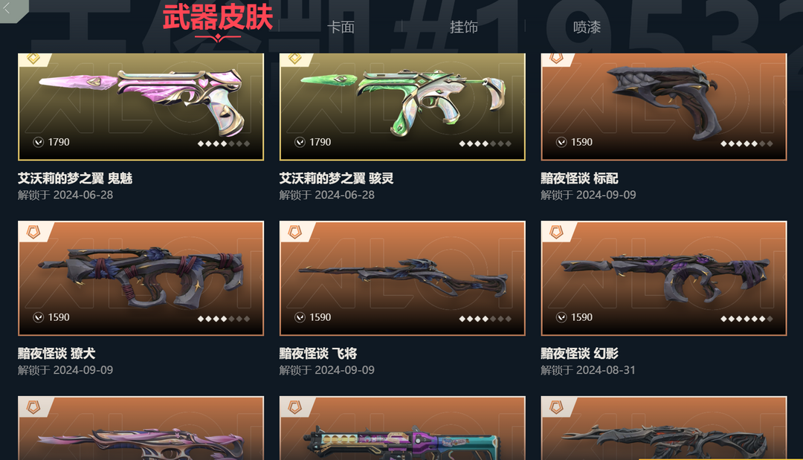Click the orange tier badge on 獠犬 card
The height and width of the screenshot is (460, 803).
pos(33,233)
